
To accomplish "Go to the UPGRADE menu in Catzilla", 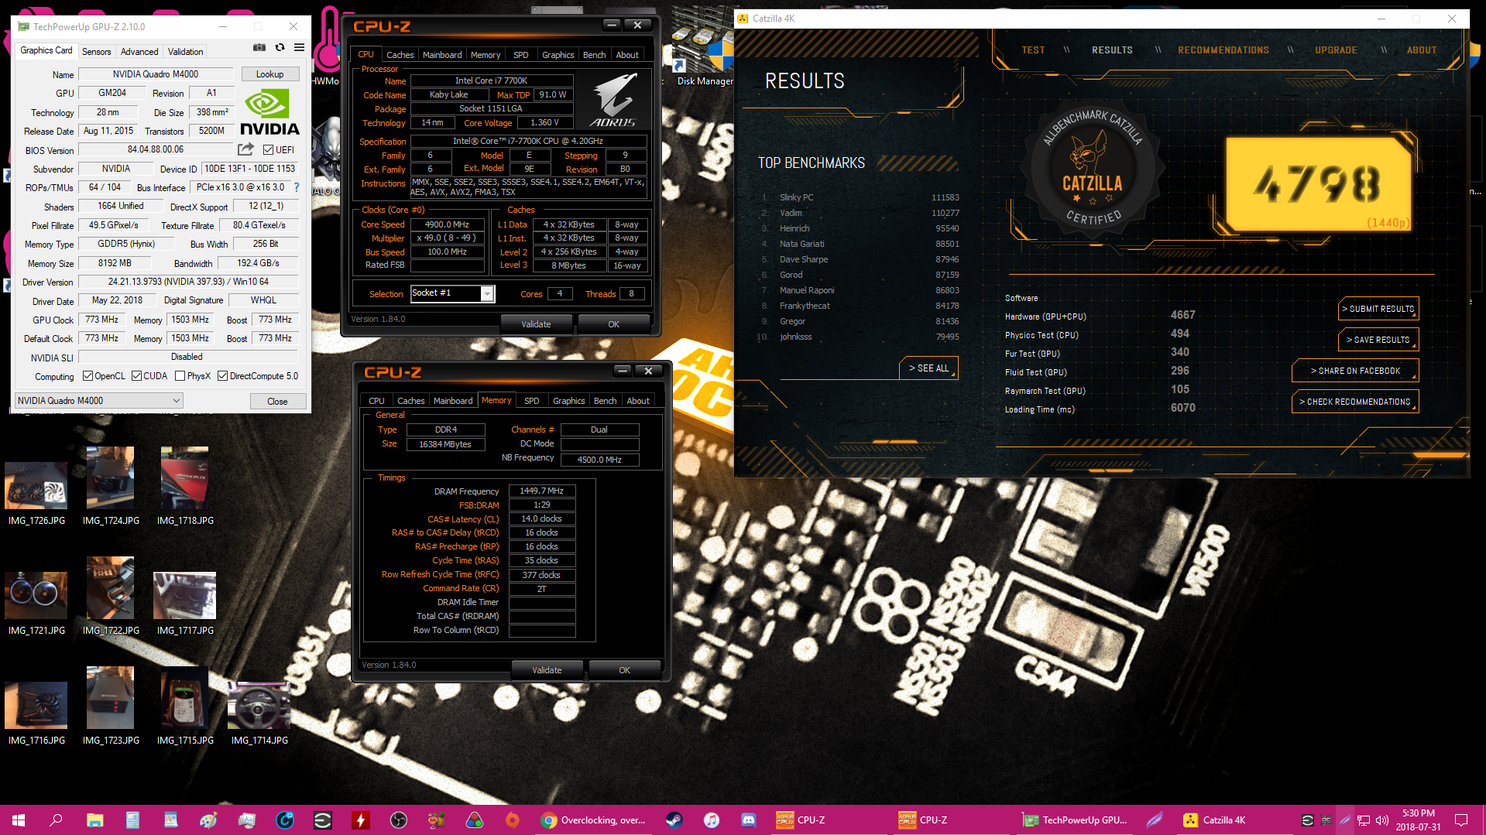I will click(1336, 50).
